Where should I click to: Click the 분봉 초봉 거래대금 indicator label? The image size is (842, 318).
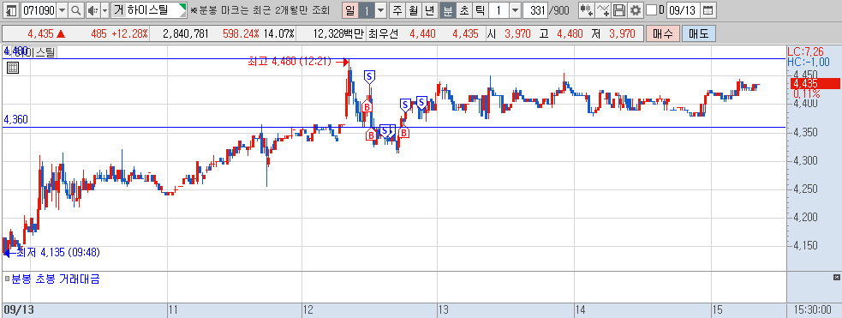click(x=56, y=279)
